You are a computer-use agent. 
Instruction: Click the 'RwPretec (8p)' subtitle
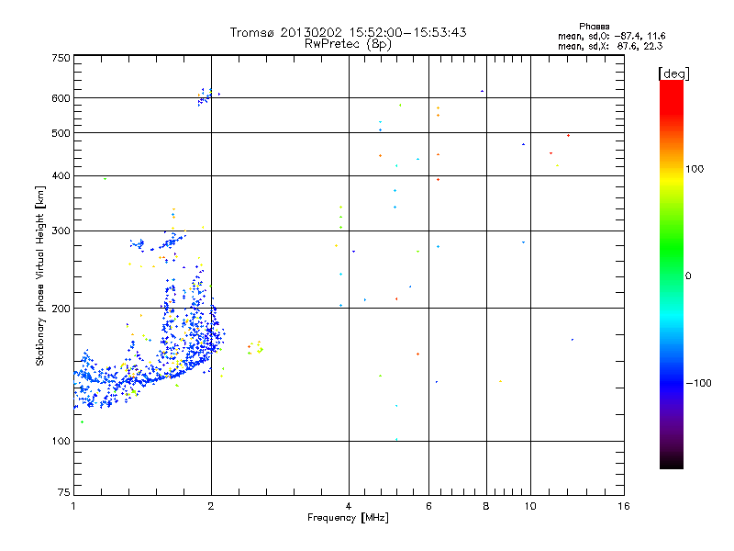[x=348, y=44]
